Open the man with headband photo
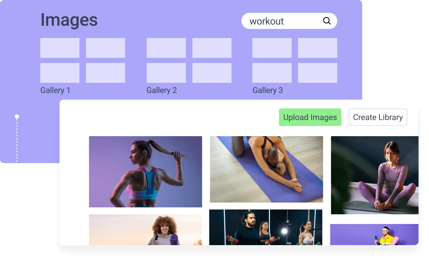 pyautogui.click(x=374, y=234)
